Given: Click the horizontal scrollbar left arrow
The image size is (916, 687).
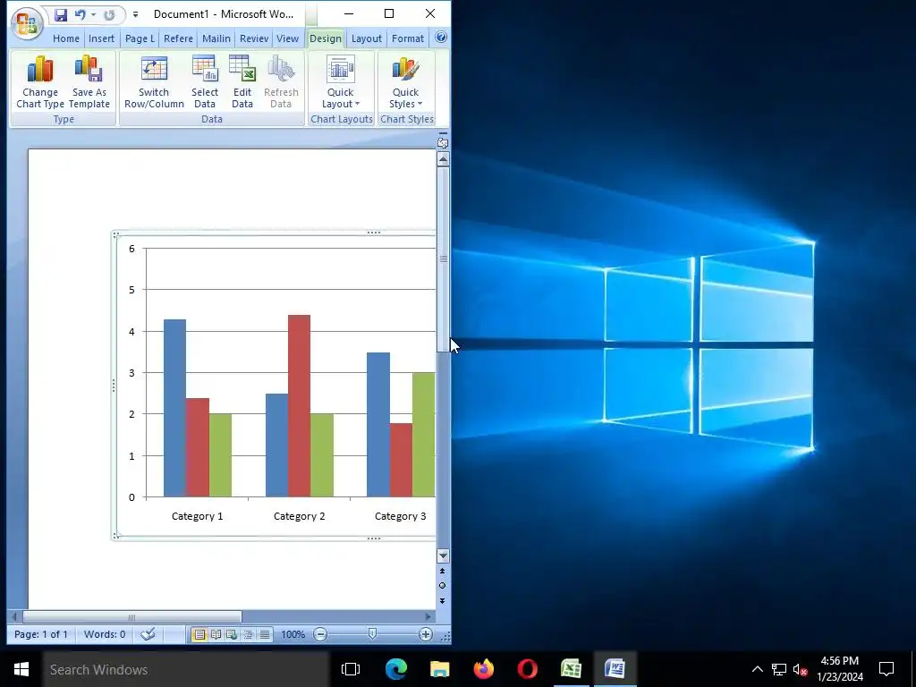Looking at the screenshot, I should 14,617.
